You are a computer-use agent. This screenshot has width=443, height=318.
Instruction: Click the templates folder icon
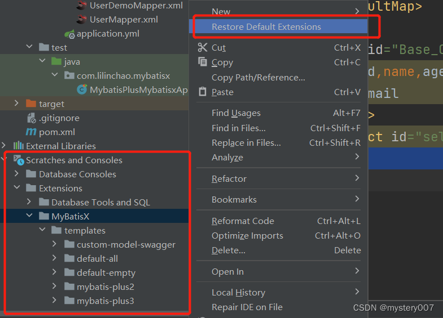click(x=56, y=230)
